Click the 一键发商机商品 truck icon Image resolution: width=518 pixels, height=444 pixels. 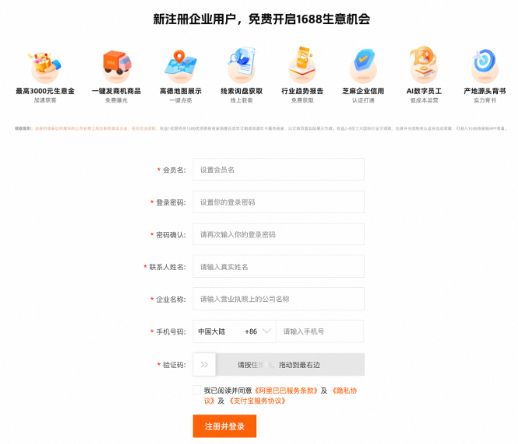pyautogui.click(x=116, y=66)
